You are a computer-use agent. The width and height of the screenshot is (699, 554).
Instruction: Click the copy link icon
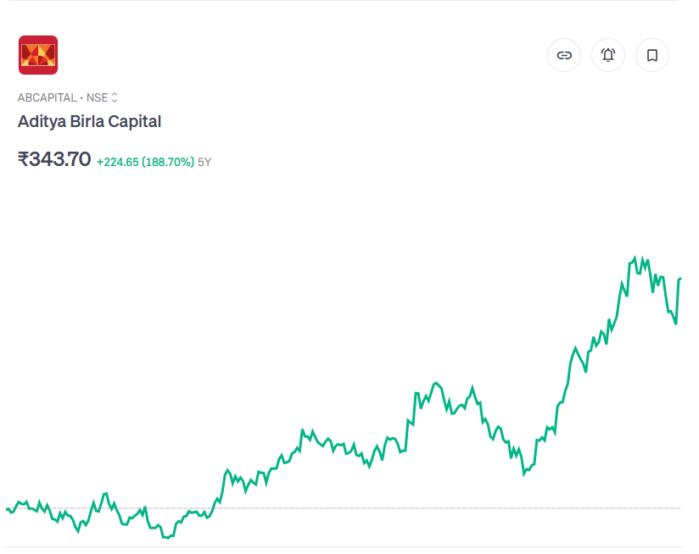click(564, 55)
